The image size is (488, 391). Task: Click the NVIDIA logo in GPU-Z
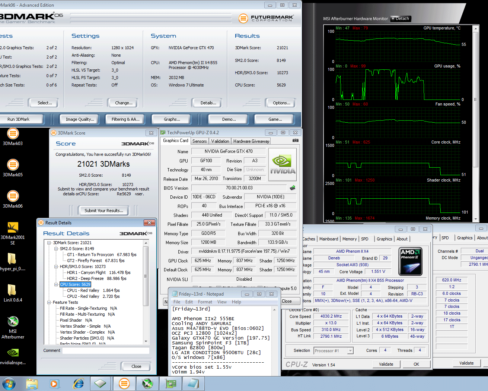coord(283,164)
